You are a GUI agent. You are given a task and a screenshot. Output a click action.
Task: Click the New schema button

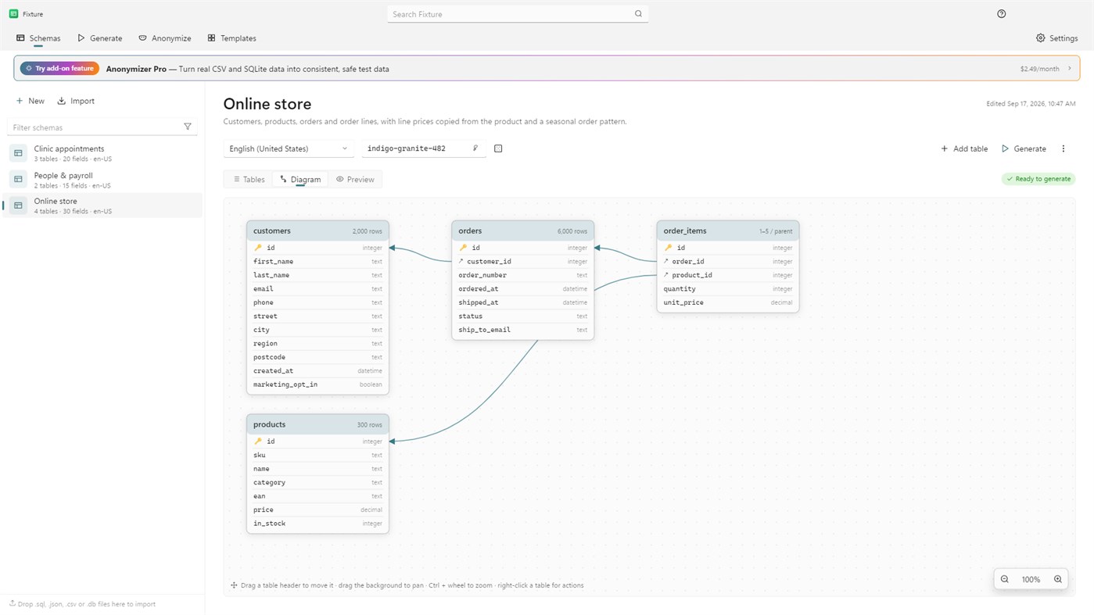pyautogui.click(x=30, y=101)
